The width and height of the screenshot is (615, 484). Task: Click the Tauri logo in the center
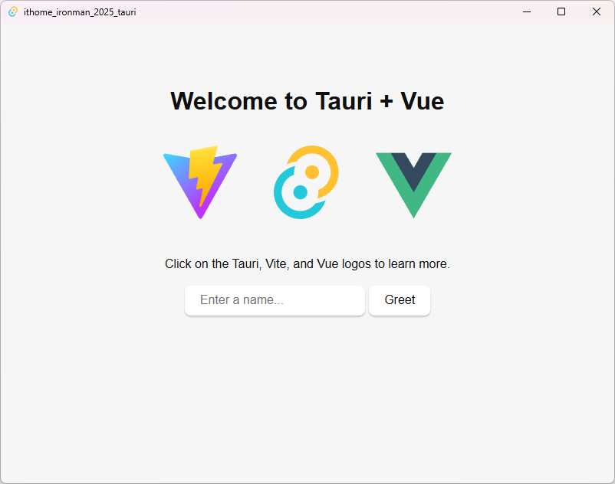point(306,182)
